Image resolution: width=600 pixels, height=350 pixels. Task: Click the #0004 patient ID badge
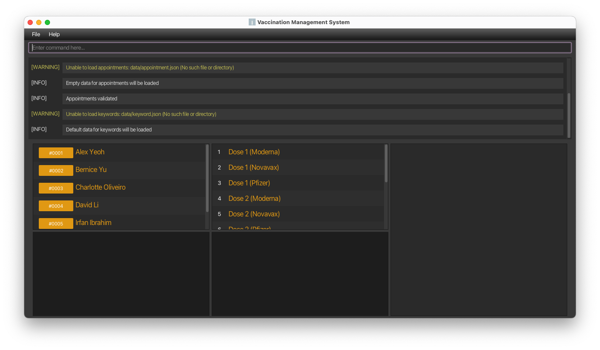point(56,206)
